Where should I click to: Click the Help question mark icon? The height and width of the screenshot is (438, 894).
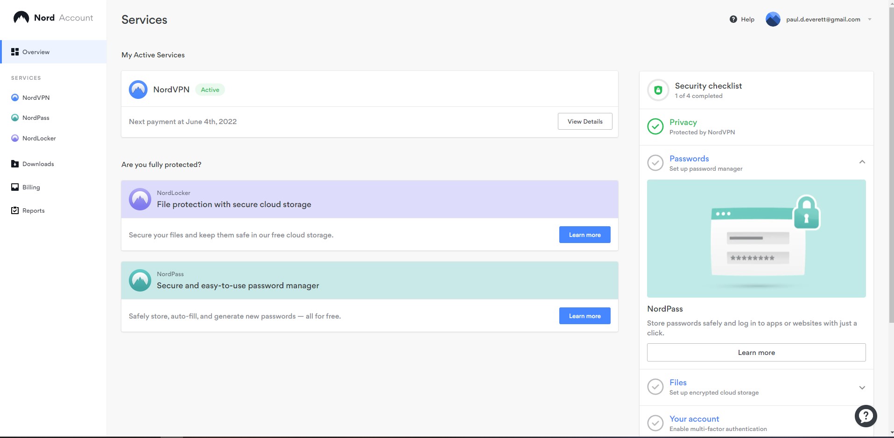pyautogui.click(x=733, y=19)
